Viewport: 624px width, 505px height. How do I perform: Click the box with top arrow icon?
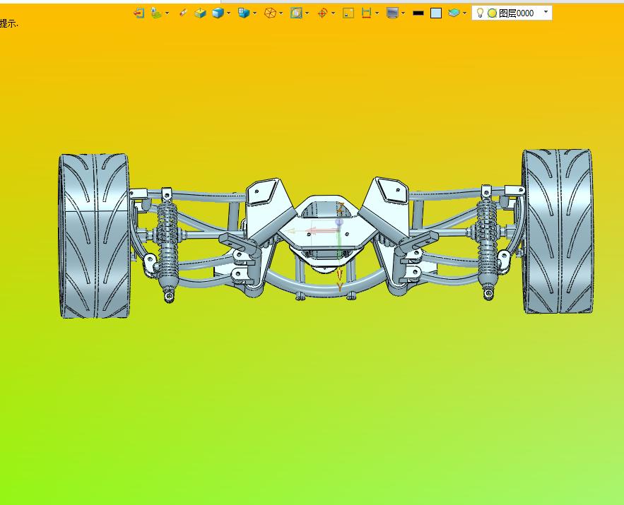point(200,13)
